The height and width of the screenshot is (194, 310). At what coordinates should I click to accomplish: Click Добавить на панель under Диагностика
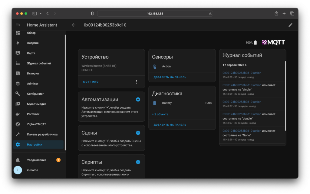[170, 125]
